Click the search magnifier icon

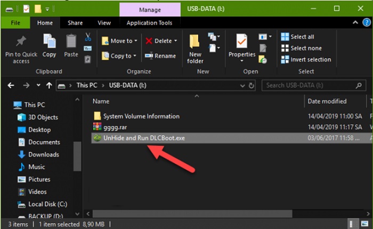coord(359,85)
